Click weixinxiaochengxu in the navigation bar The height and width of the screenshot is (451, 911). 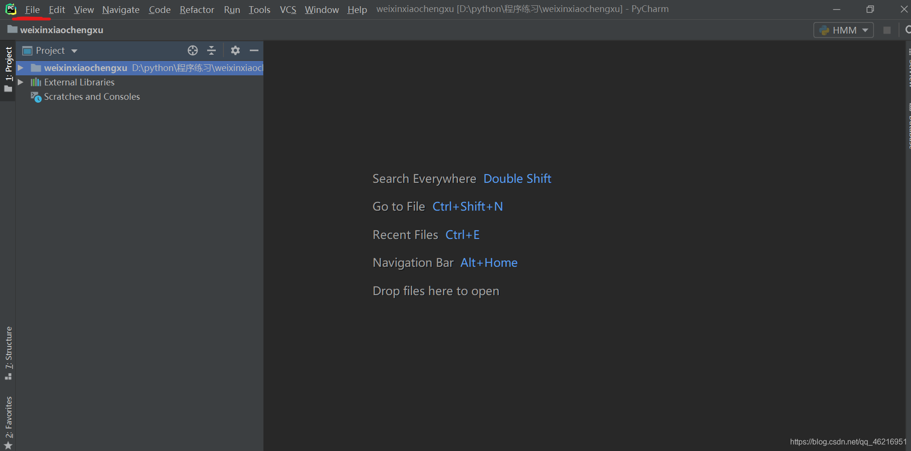coord(61,30)
